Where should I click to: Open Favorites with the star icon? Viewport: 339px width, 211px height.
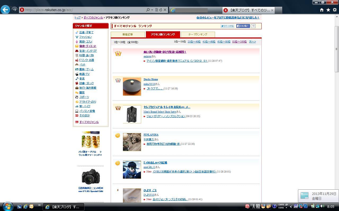328,10
